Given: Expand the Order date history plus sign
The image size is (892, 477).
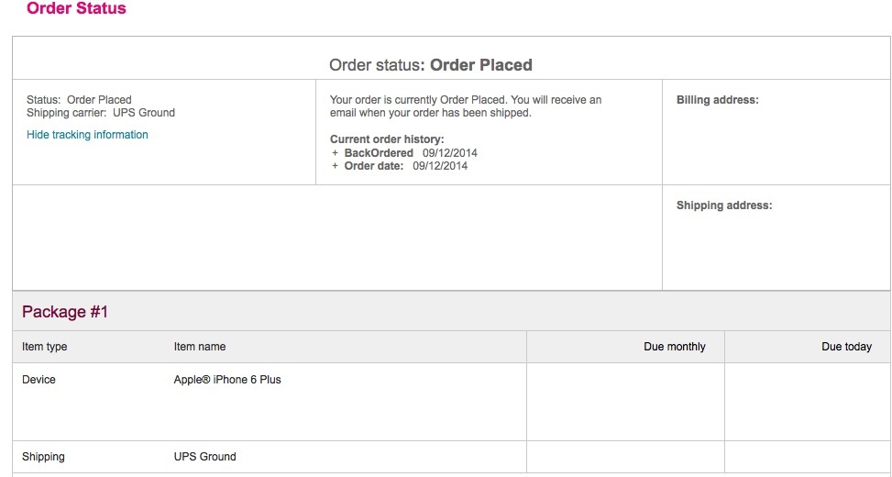Looking at the screenshot, I should point(336,166).
